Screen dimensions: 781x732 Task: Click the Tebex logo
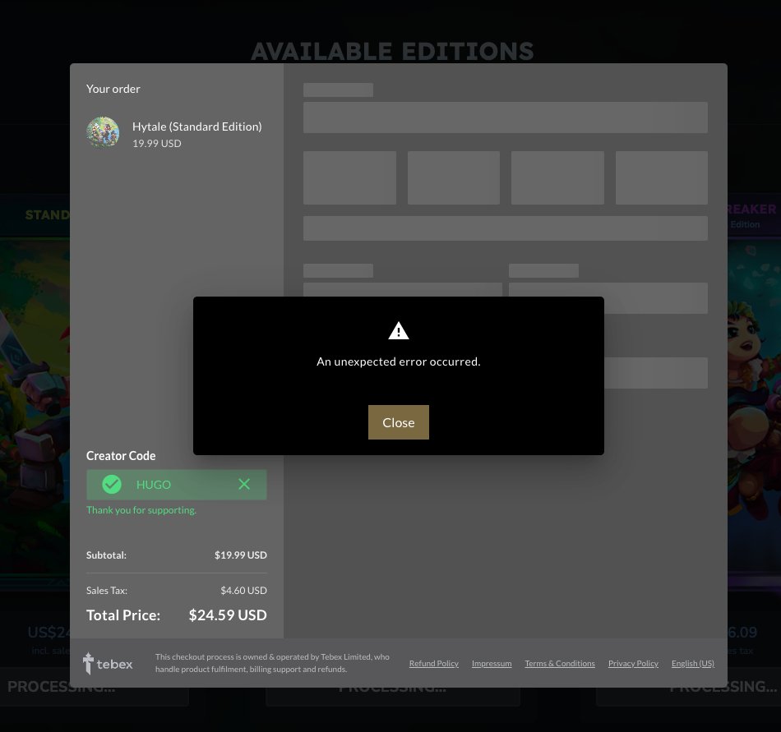108,663
